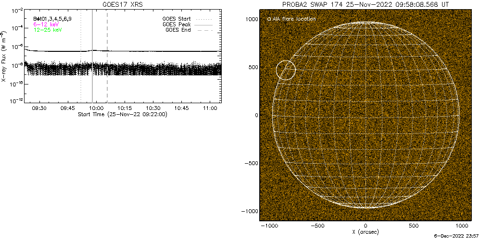
Task: Click the 1000 tick label on the X arcsec axis
Action: click(462, 226)
